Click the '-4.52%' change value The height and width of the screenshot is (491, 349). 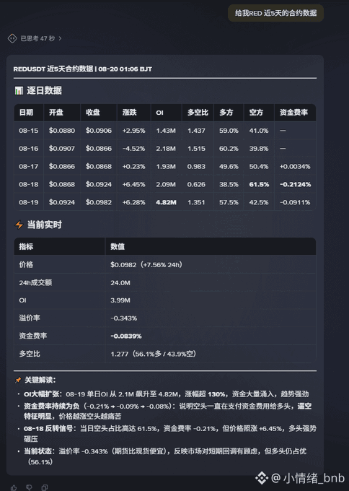click(x=134, y=149)
